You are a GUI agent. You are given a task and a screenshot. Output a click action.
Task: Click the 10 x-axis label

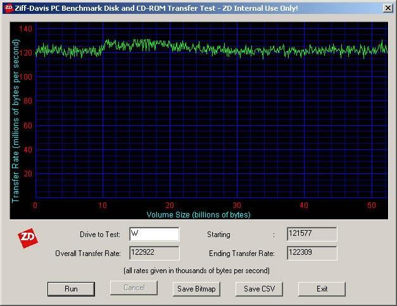coord(103,205)
